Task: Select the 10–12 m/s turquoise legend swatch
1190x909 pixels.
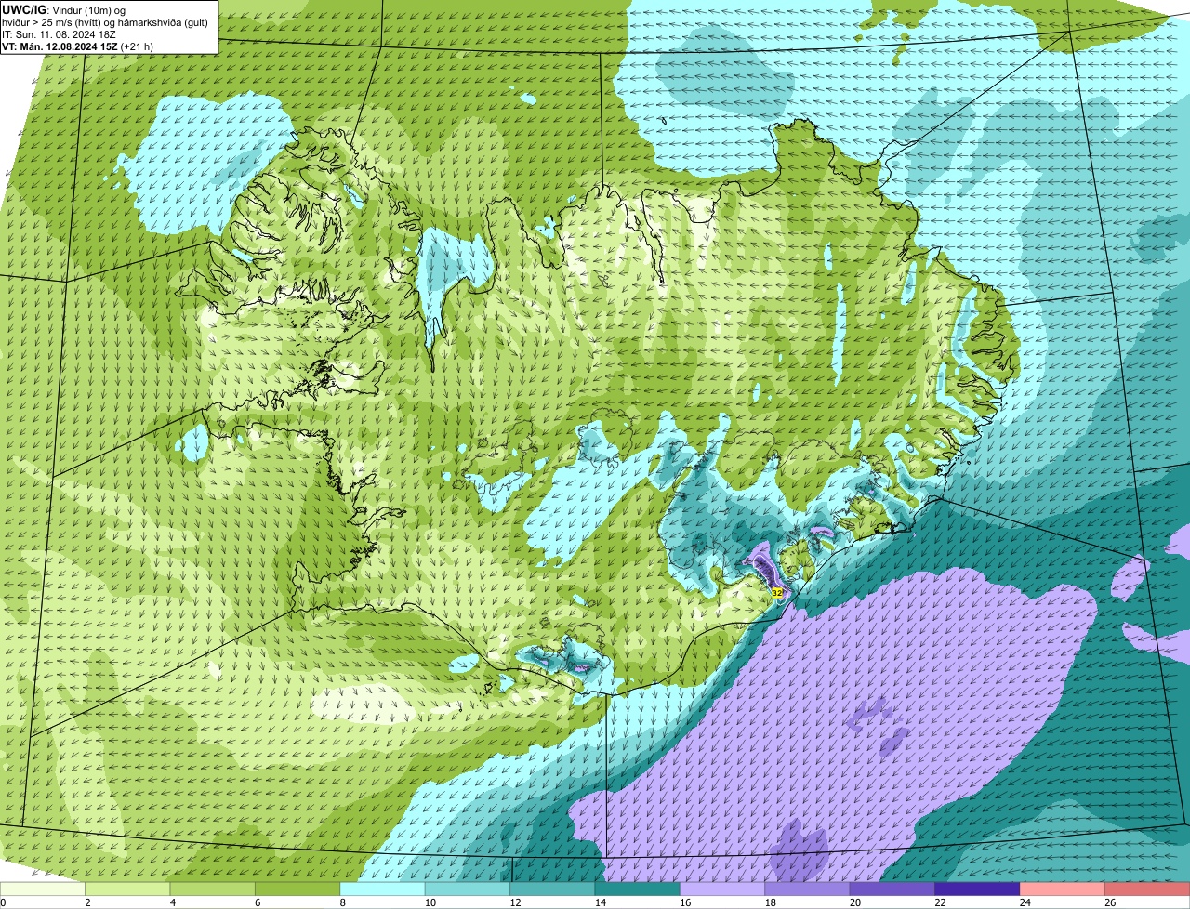Action: point(468,889)
